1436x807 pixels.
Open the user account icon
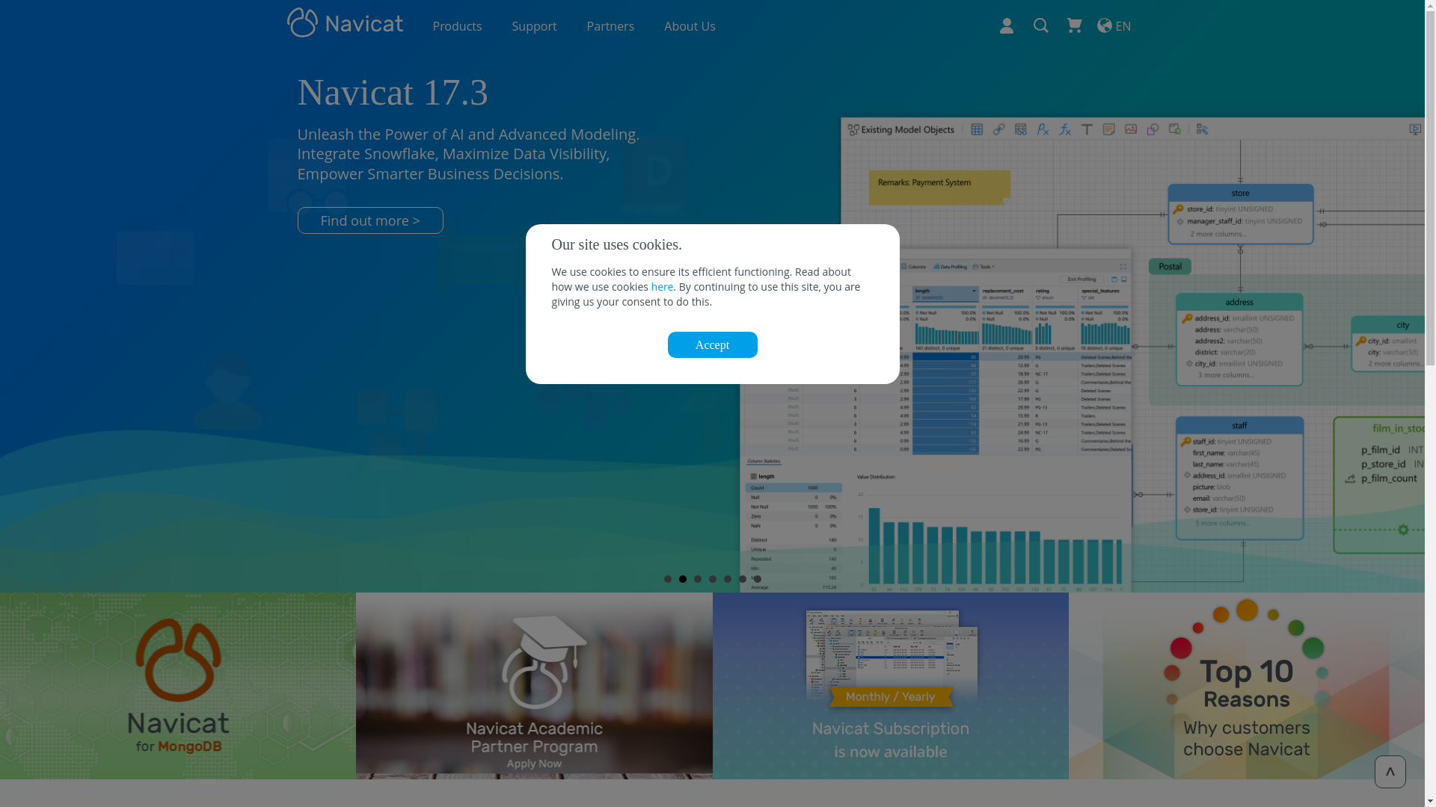tap(1007, 26)
